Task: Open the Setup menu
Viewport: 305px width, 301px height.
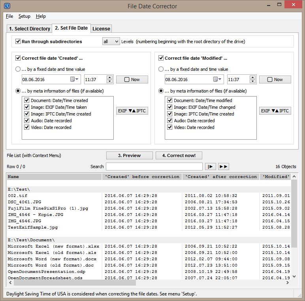Action: (24, 16)
